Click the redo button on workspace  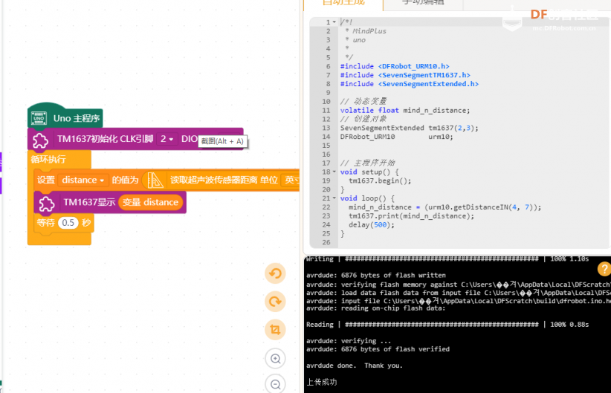coord(275,302)
